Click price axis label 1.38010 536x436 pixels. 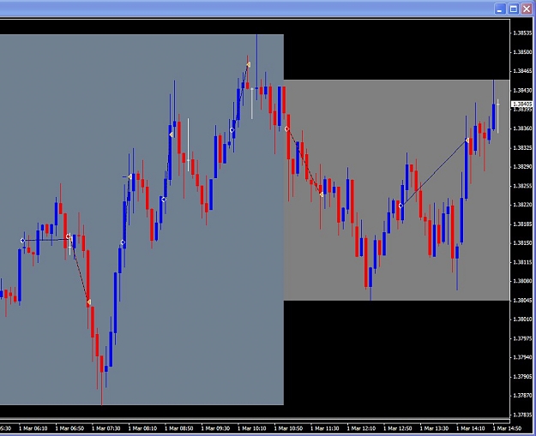pyautogui.click(x=522, y=319)
